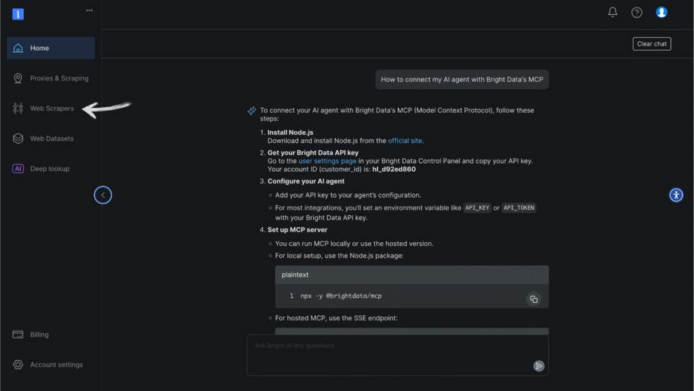694x391 pixels.
Task: Open the sidebar three-dots menu
Action: [89, 10]
